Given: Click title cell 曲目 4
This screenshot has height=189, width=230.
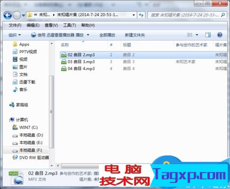Looking at the screenshot, I should coord(129,69).
